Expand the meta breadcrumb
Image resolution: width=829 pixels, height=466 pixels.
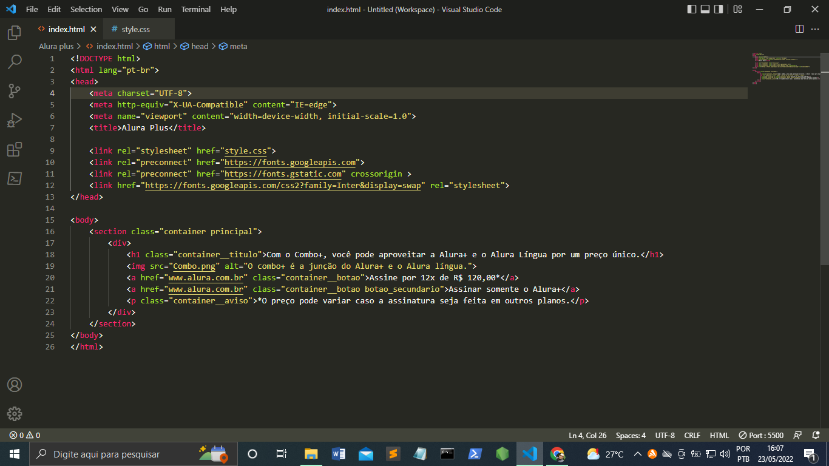[233, 46]
